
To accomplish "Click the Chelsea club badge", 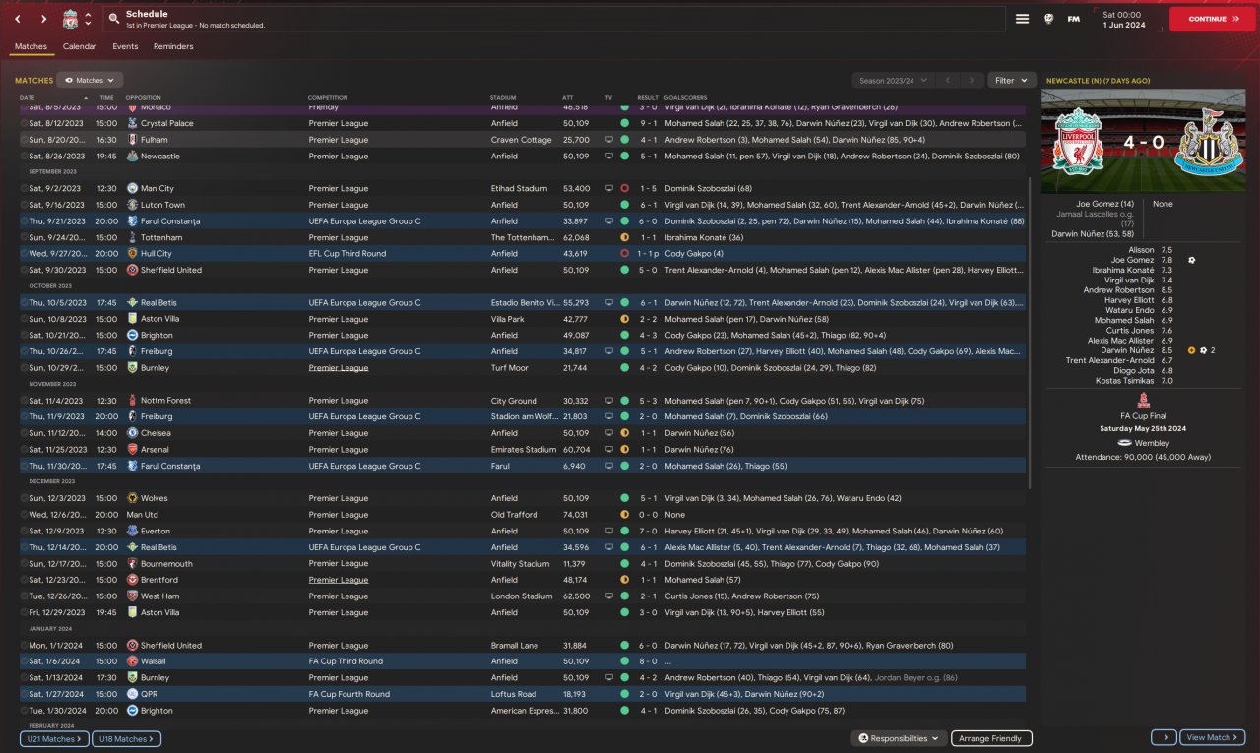I will pyautogui.click(x=133, y=433).
